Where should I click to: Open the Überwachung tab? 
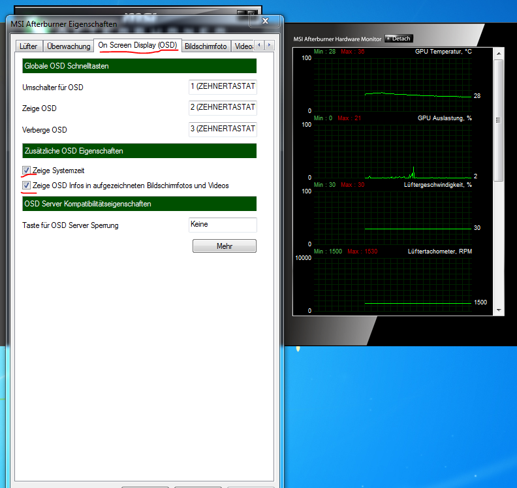pyautogui.click(x=69, y=46)
